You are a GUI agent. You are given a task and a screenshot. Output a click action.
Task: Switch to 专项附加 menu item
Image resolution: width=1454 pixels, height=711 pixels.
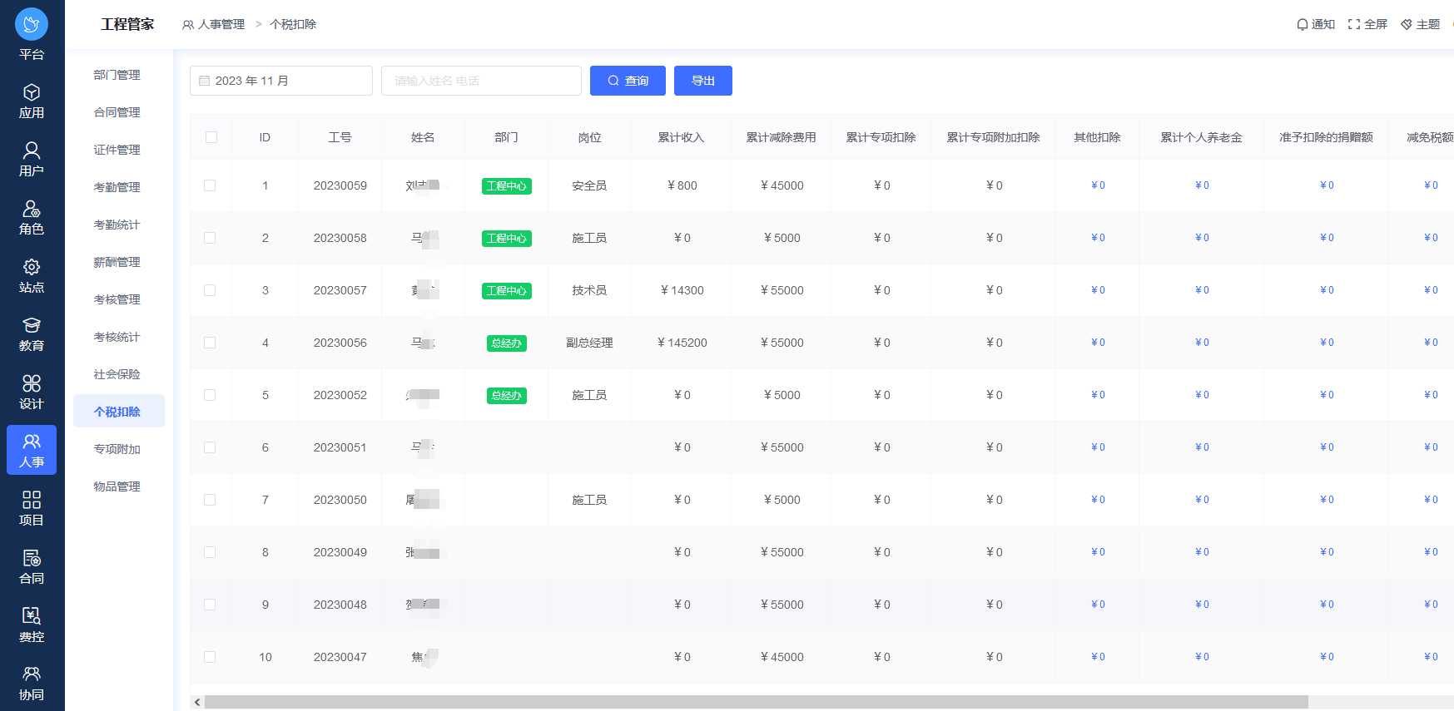click(x=117, y=449)
